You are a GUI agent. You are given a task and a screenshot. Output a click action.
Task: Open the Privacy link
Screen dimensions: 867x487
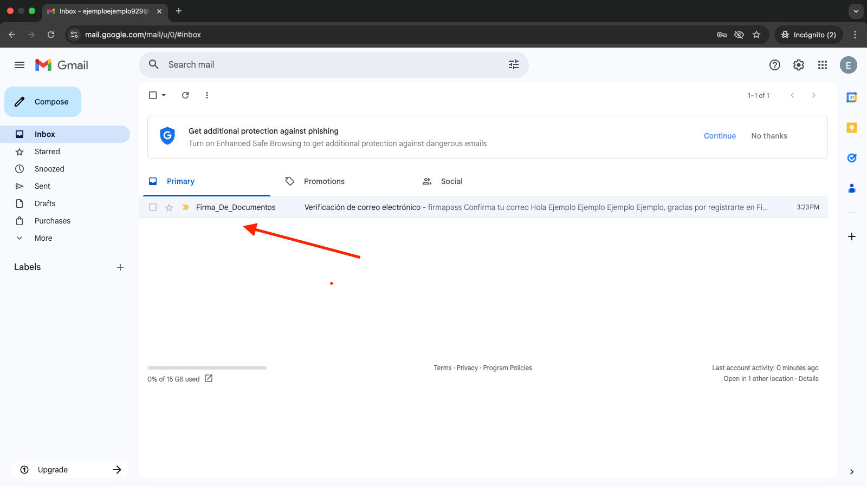467,368
